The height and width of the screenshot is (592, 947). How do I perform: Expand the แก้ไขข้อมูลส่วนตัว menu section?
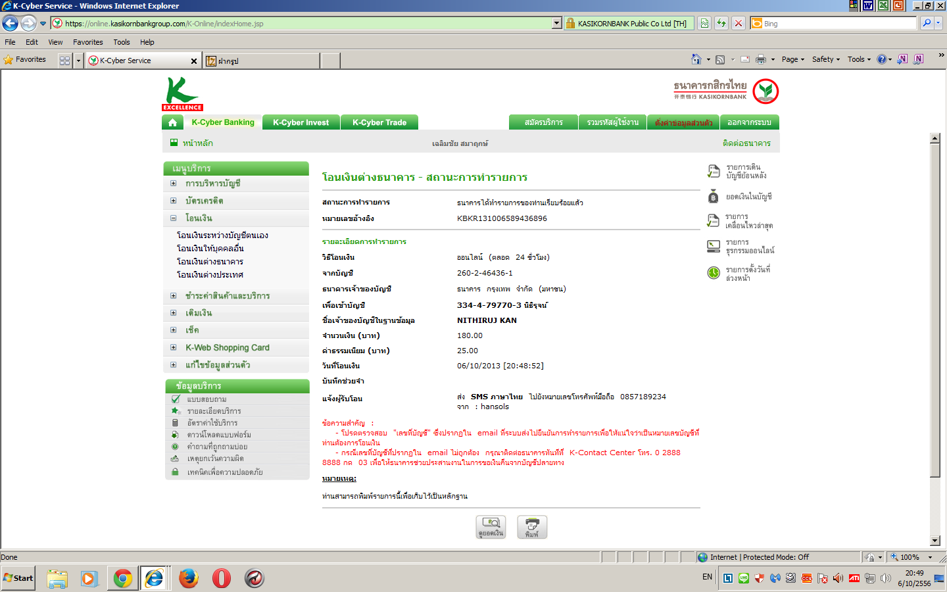pyautogui.click(x=174, y=365)
